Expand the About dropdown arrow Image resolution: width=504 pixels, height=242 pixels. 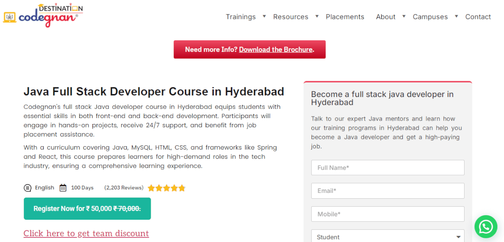pos(404,16)
